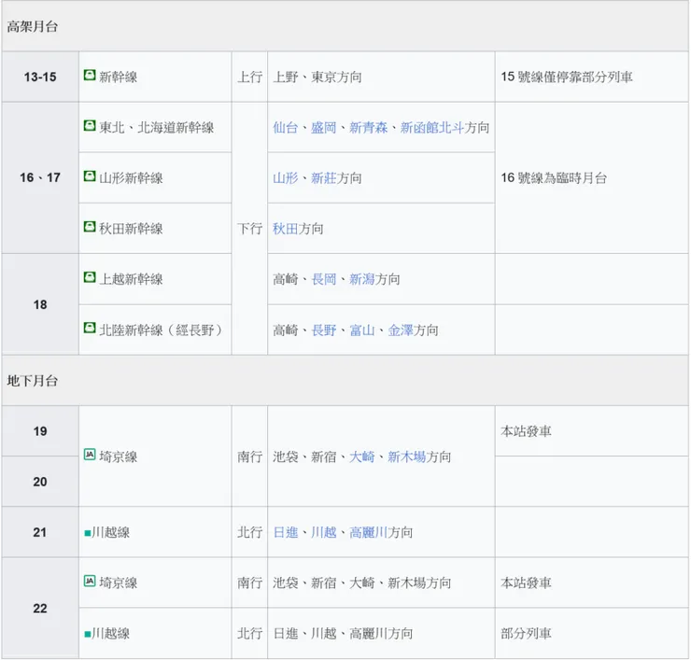Image resolution: width=691 pixels, height=660 pixels.
Task: Click platform number cell 19
Action: coord(40,431)
